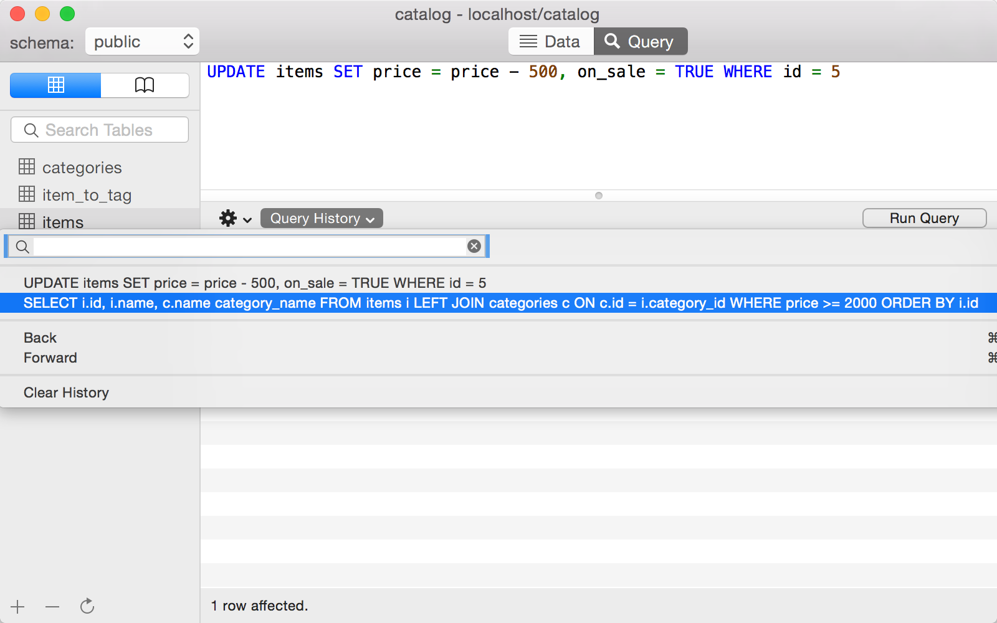The width and height of the screenshot is (997, 623).
Task: Select the UPDATE items history entry
Action: [x=255, y=282]
